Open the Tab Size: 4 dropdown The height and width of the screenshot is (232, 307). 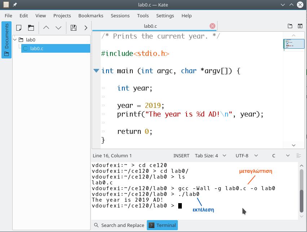click(x=210, y=156)
